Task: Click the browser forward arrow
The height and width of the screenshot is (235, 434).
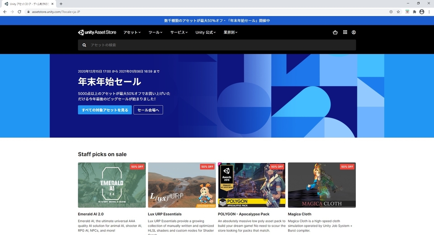Action: point(12,12)
